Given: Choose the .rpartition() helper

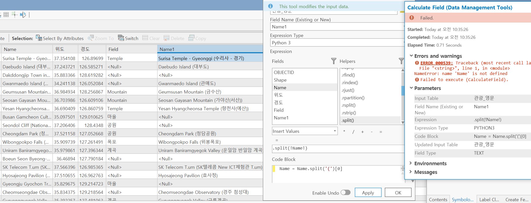Looking at the screenshot, I should click(x=370, y=98).
